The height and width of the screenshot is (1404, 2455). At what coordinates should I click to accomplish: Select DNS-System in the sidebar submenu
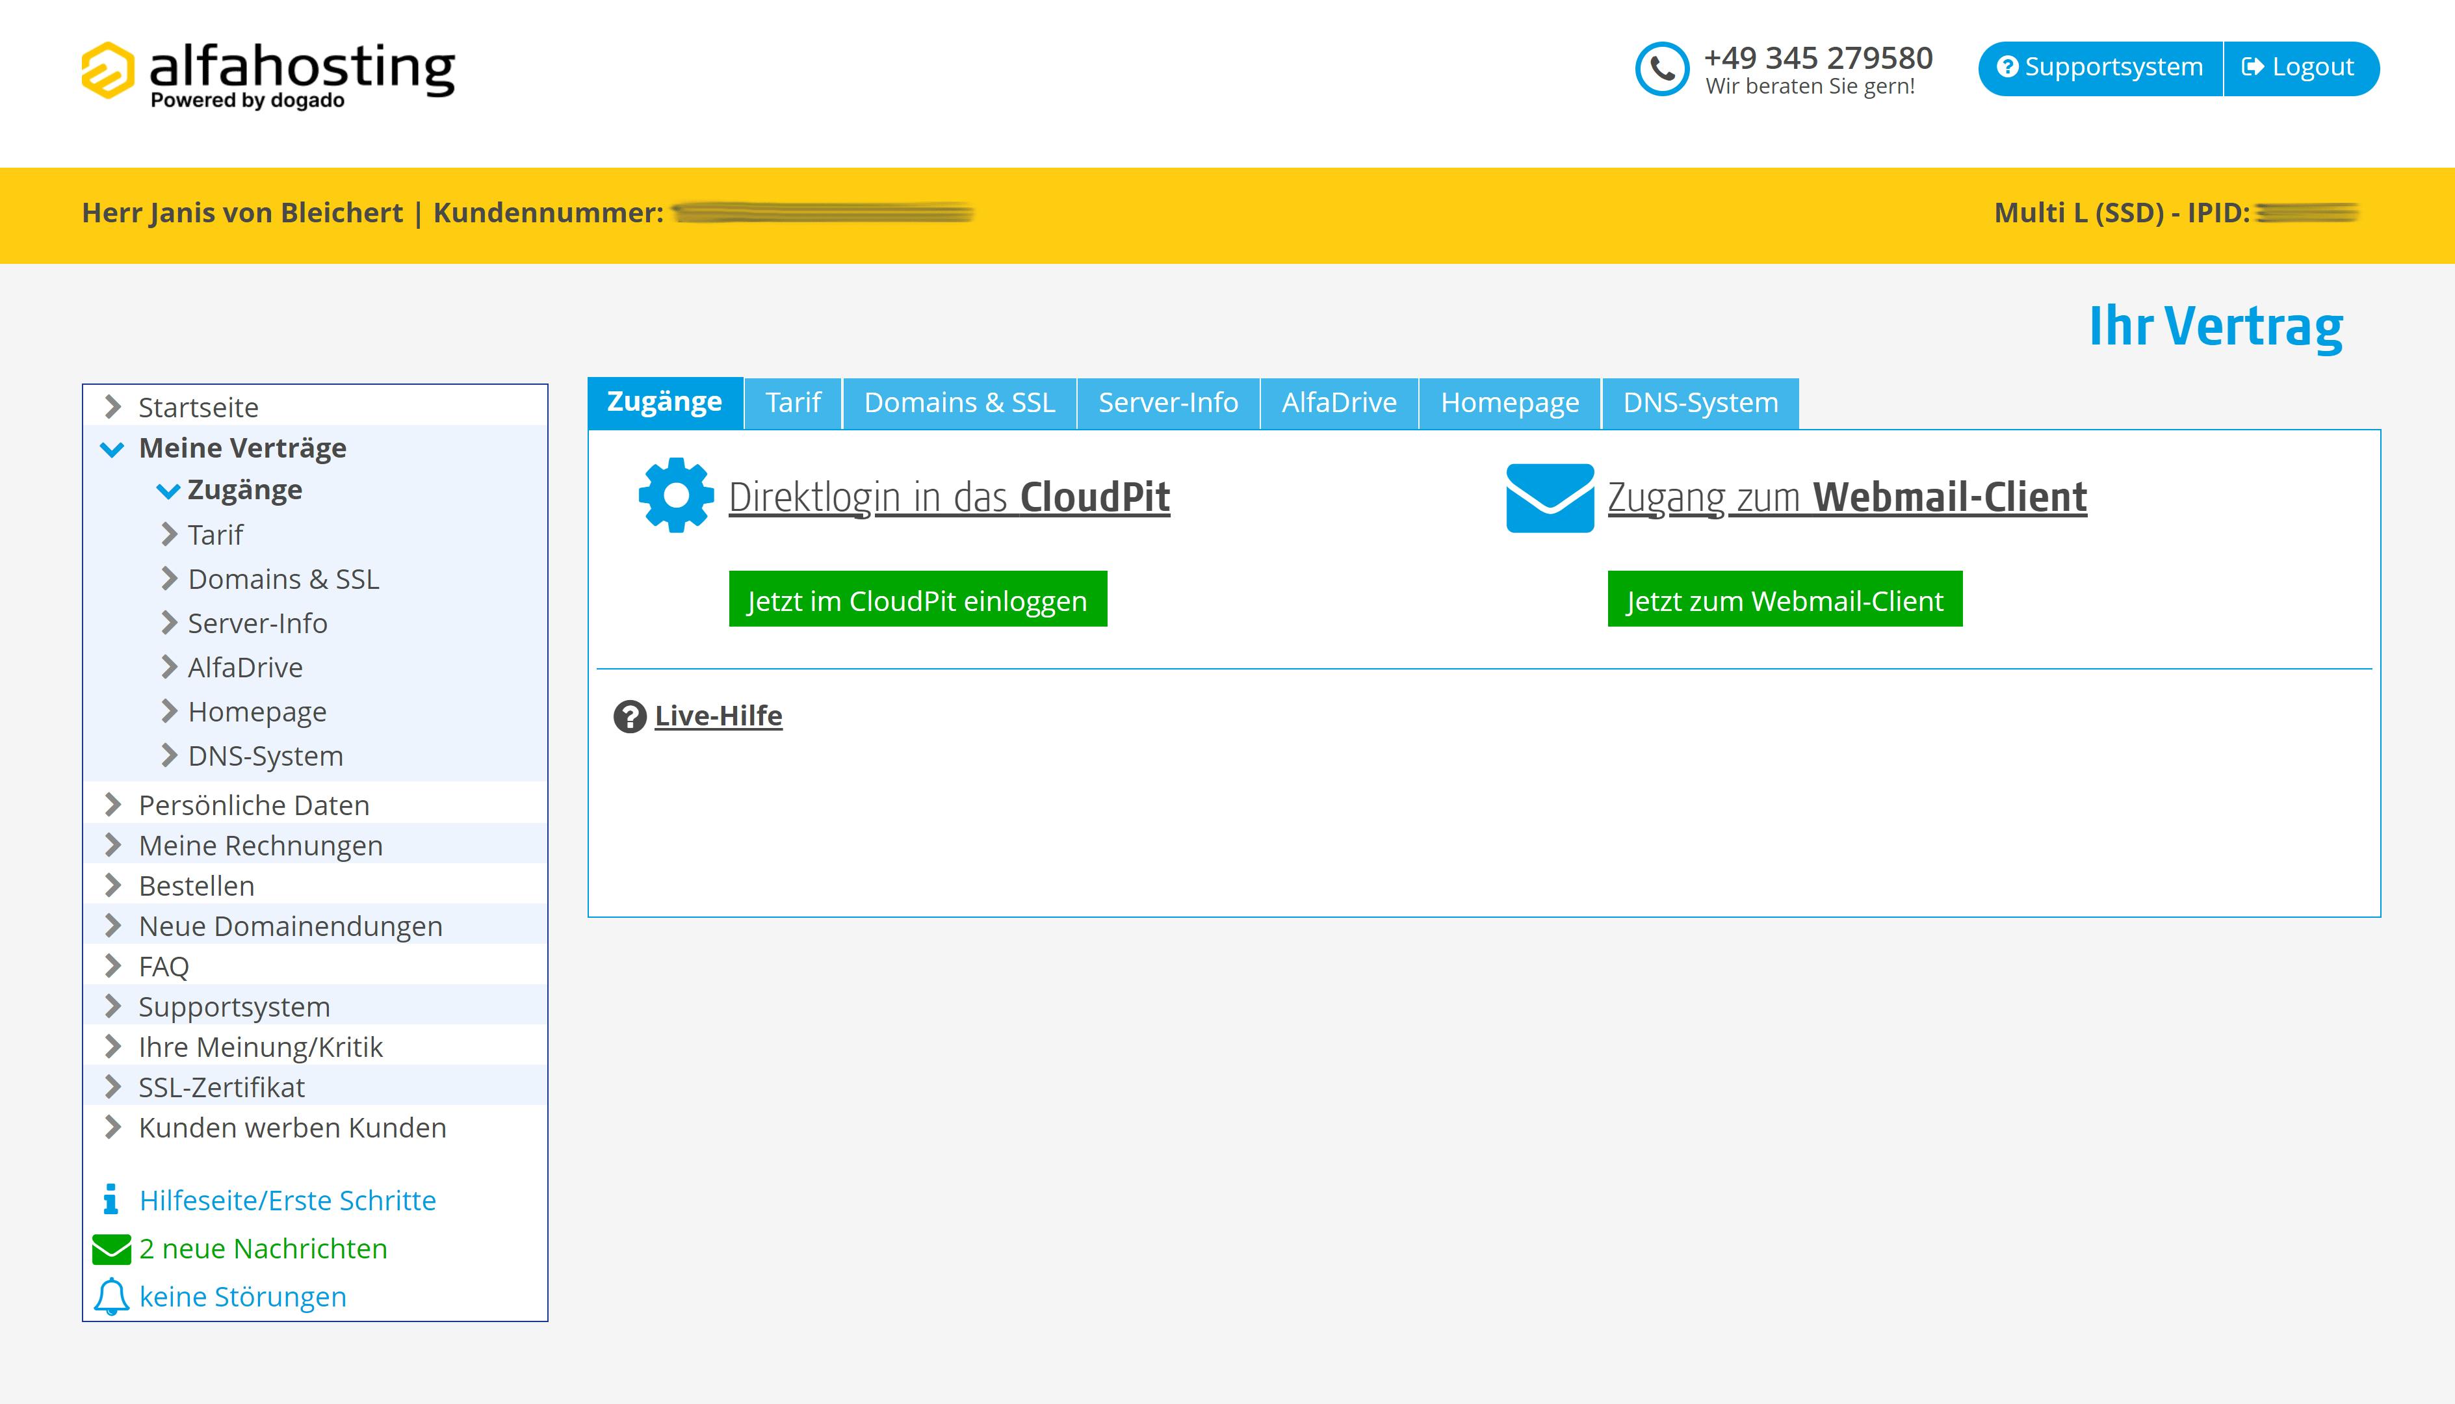[265, 756]
